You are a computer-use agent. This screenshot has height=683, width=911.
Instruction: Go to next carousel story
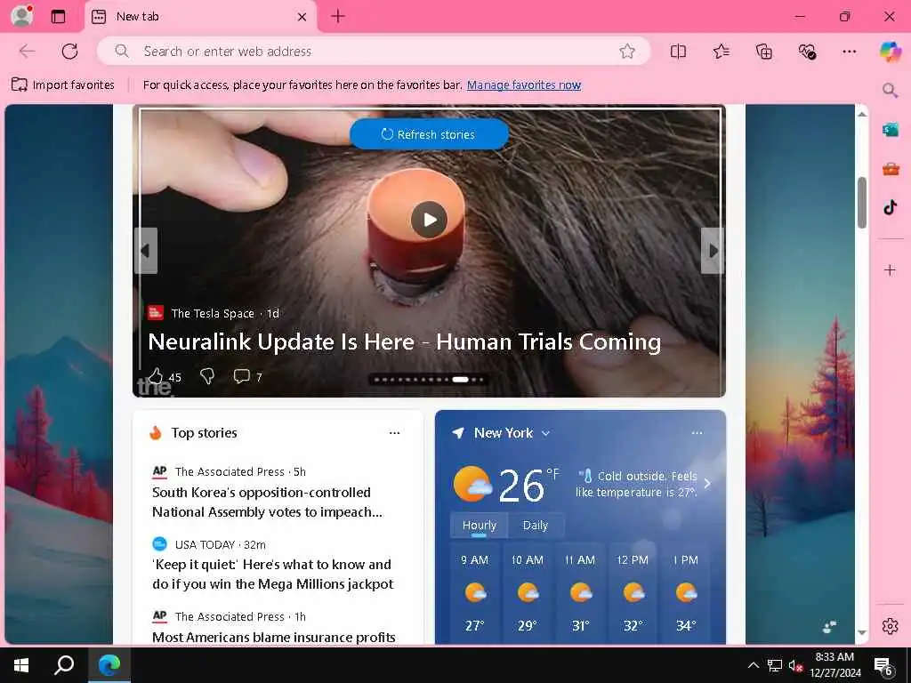pyautogui.click(x=713, y=250)
